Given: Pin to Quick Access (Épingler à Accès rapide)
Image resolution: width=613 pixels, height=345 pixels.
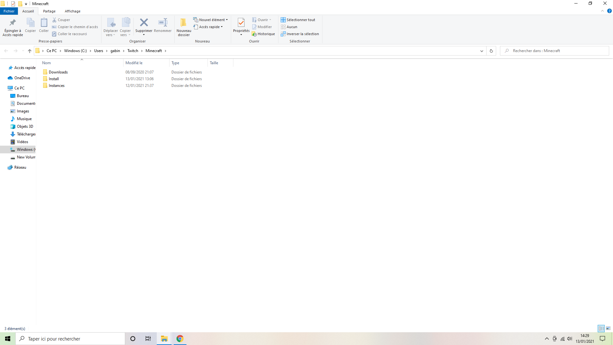Looking at the screenshot, I should pos(13,27).
